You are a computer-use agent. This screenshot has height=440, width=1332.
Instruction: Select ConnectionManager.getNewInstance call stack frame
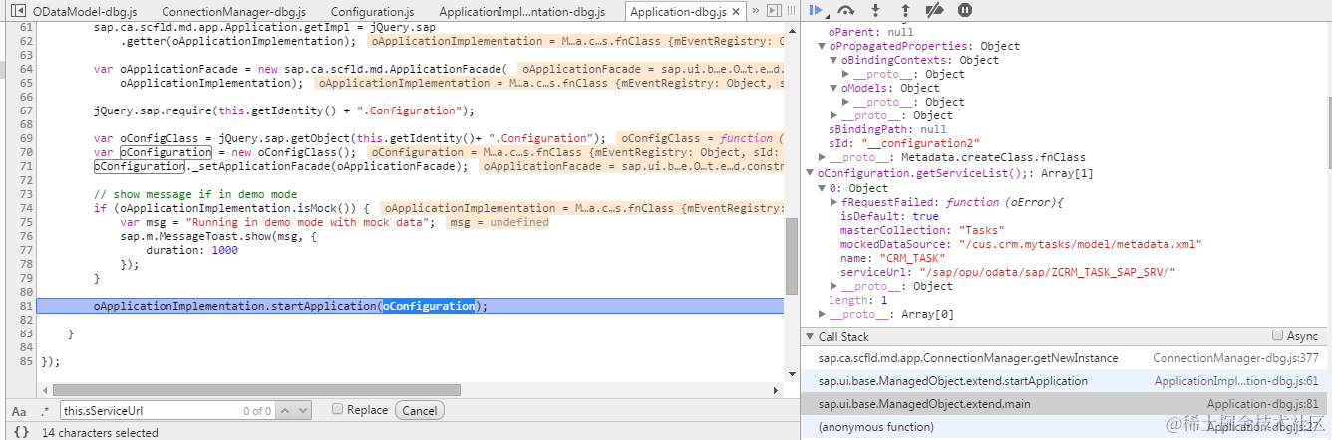[968, 358]
